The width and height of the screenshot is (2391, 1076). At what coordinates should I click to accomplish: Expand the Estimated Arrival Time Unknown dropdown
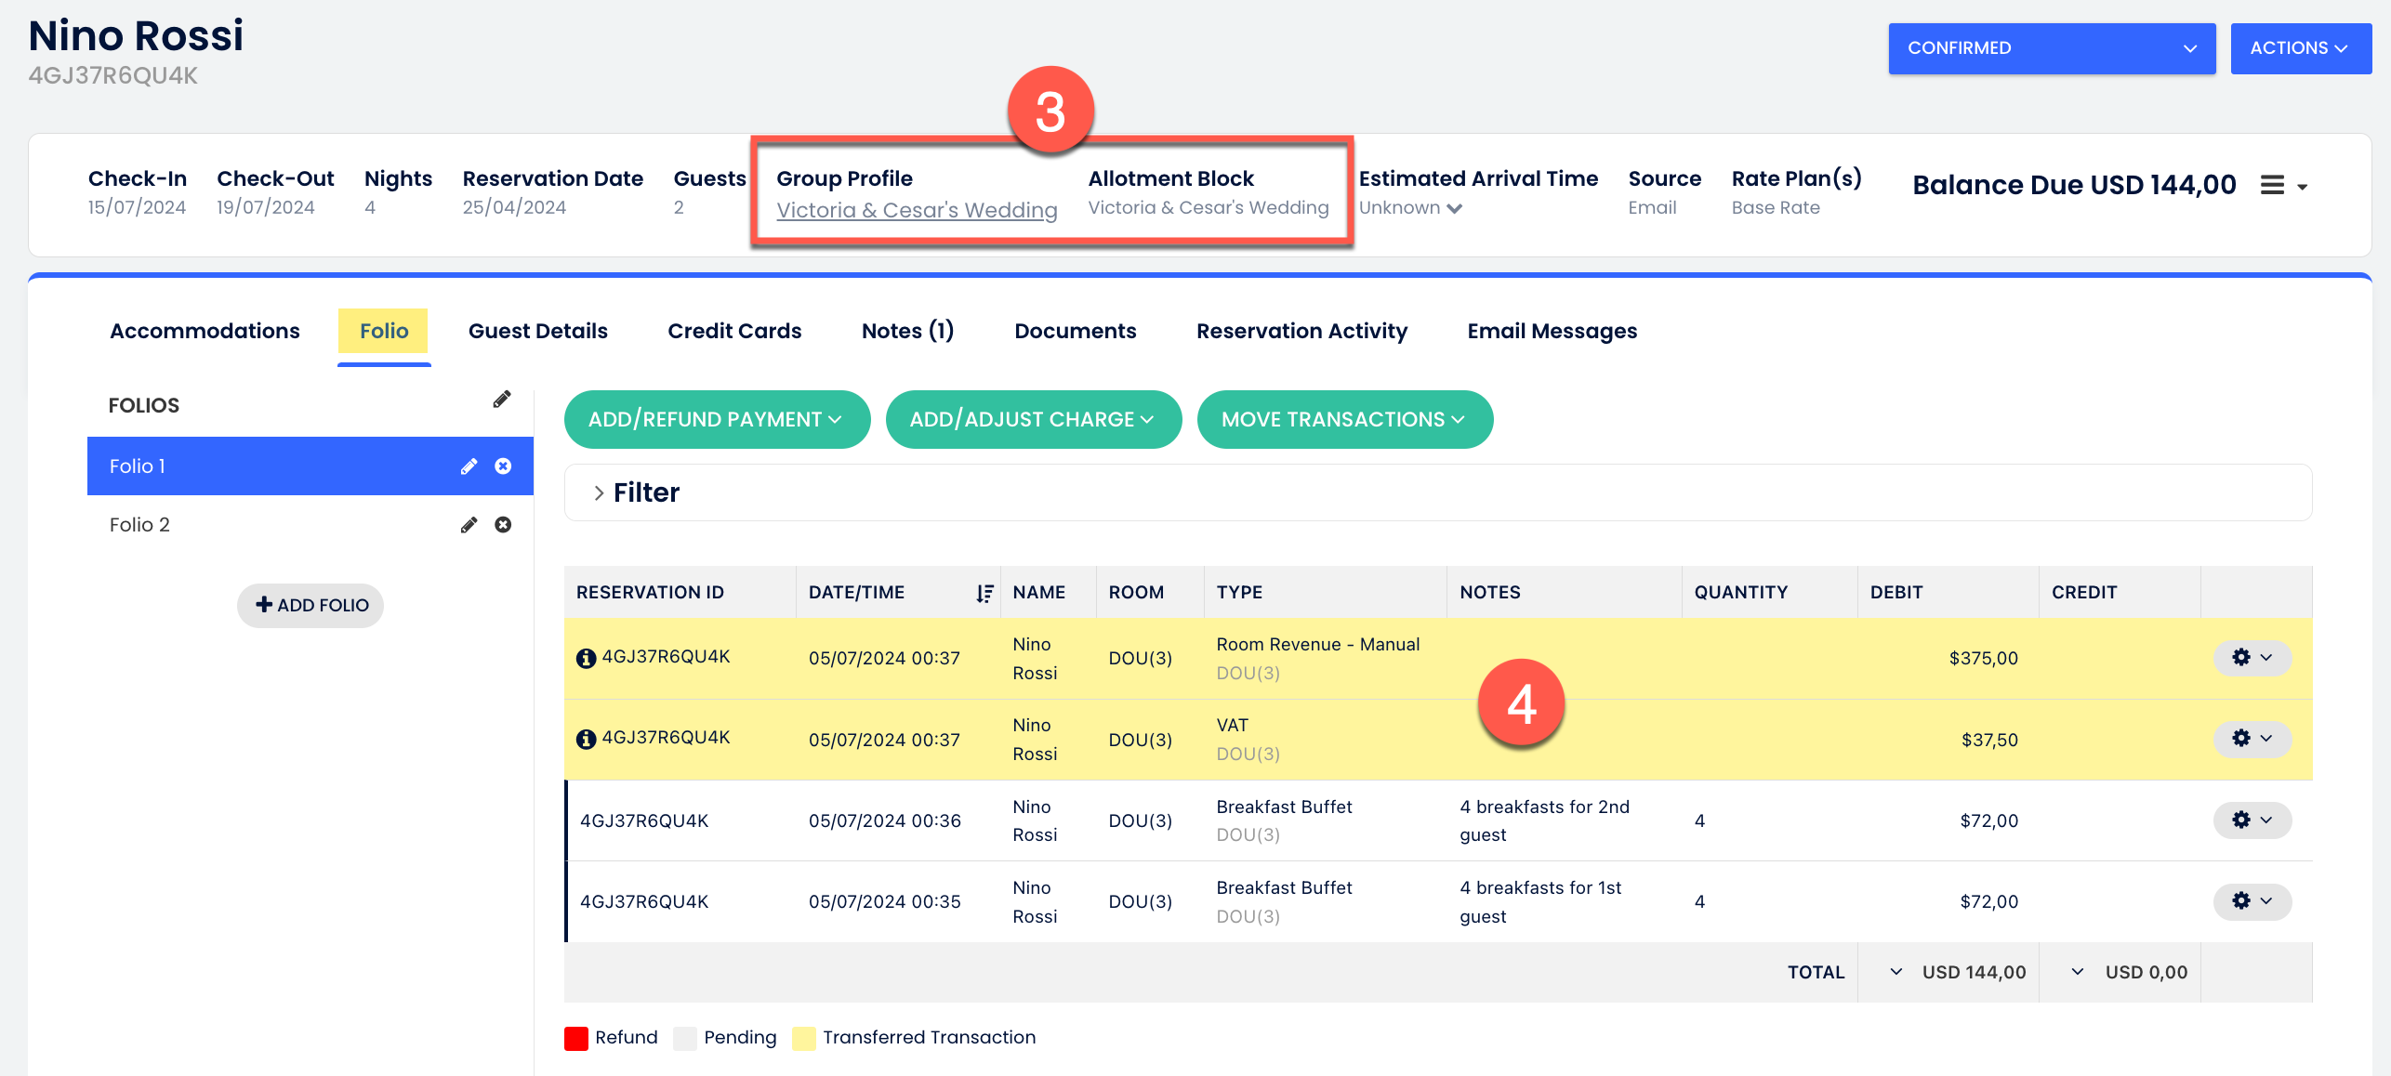(x=1411, y=208)
